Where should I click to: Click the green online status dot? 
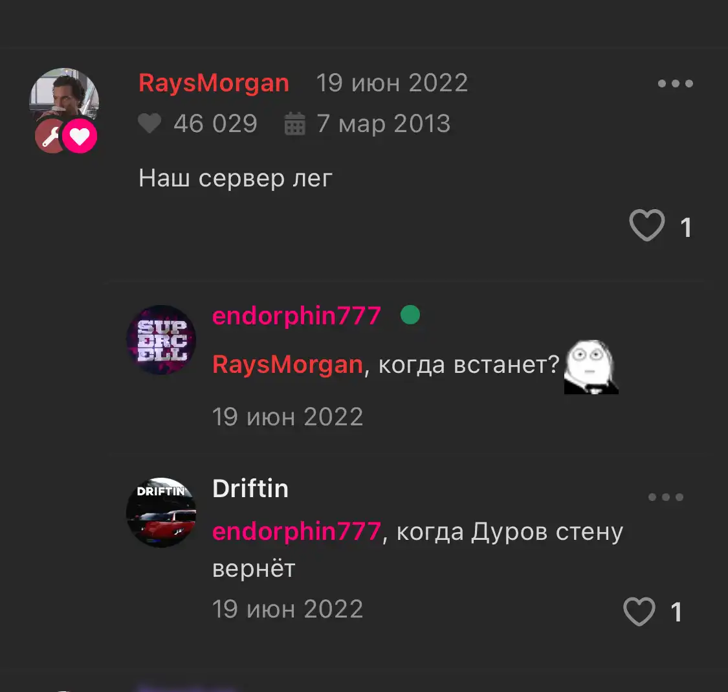point(410,315)
